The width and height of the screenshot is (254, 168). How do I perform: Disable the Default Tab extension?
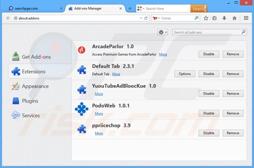tap(209, 74)
